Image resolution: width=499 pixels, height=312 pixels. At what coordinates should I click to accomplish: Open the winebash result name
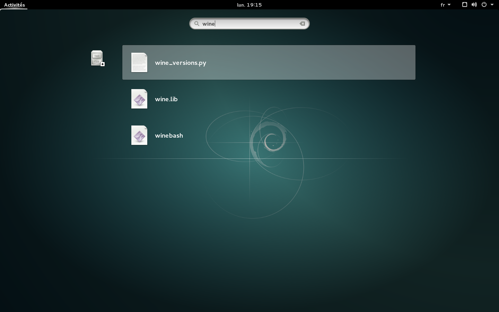(169, 136)
